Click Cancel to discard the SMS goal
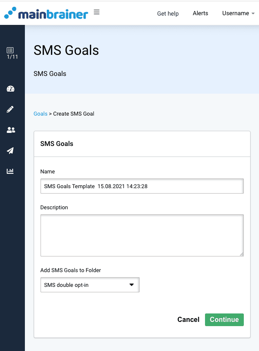Image resolution: width=259 pixels, height=351 pixels. 188,319
